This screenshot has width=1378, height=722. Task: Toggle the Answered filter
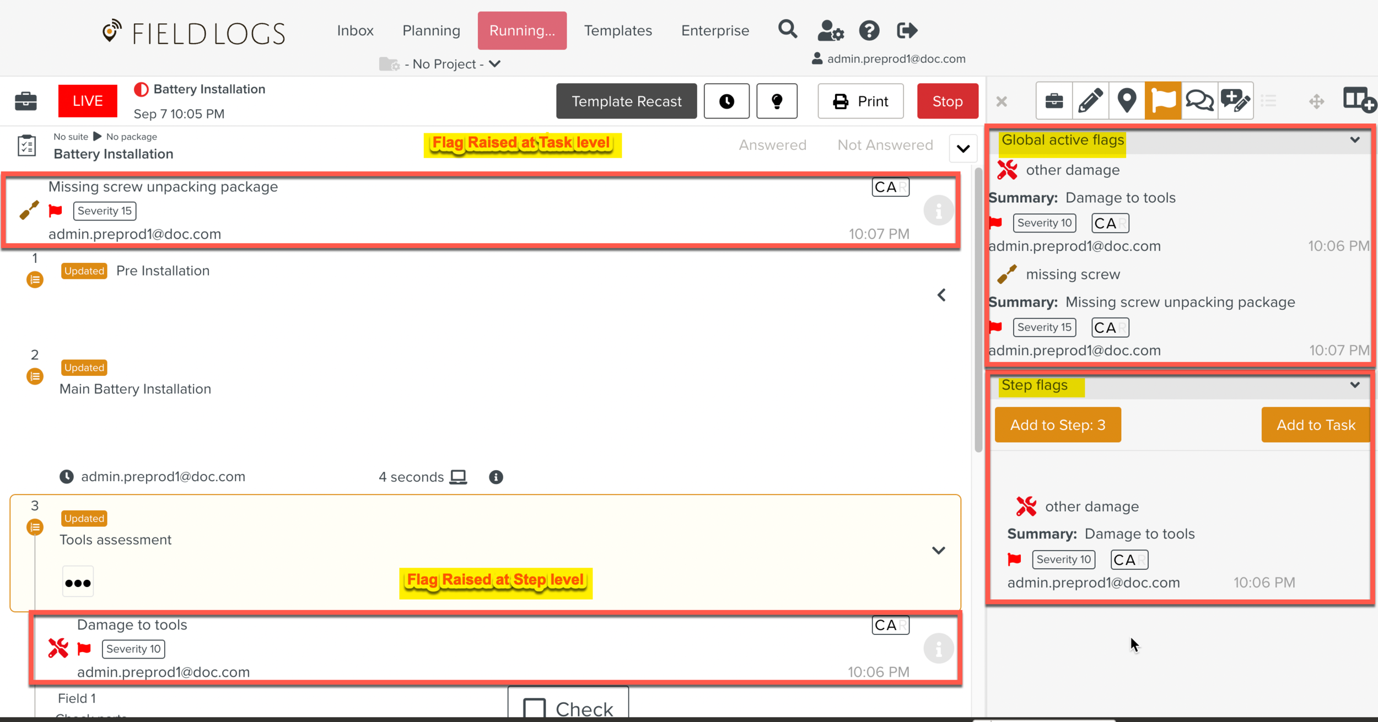coord(772,145)
